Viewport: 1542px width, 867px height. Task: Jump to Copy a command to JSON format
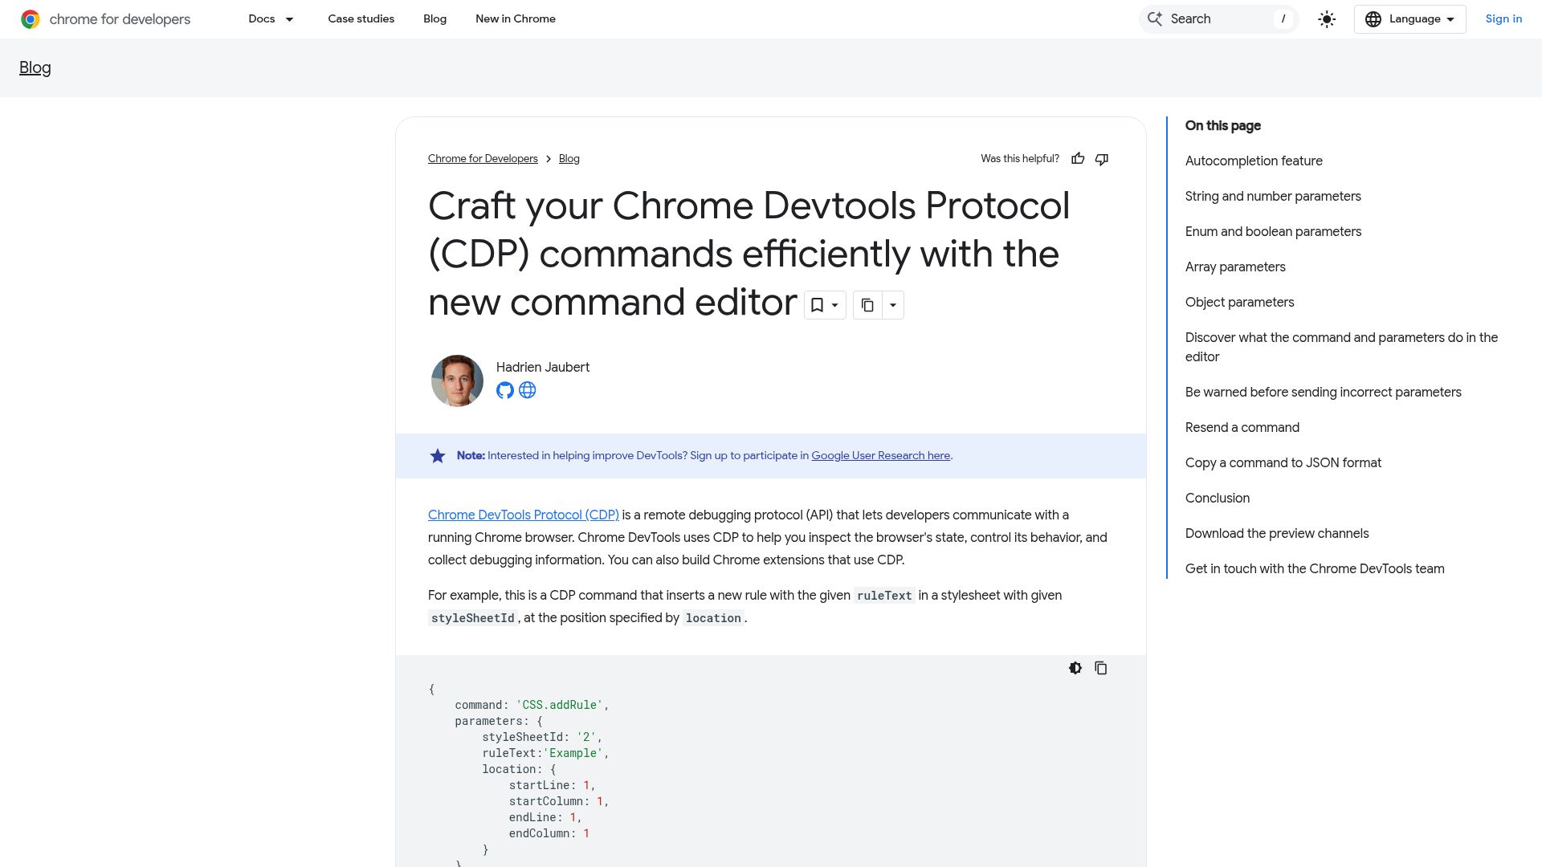(1283, 463)
